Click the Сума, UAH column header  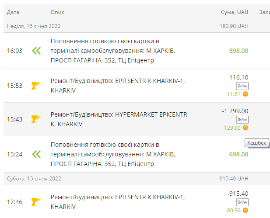click(x=235, y=12)
